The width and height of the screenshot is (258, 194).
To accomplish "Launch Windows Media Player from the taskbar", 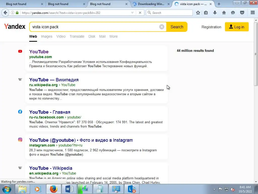I will [38, 189].
